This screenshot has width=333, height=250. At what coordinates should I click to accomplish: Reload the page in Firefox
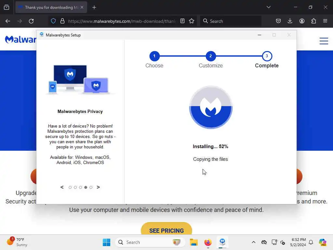(x=31, y=21)
